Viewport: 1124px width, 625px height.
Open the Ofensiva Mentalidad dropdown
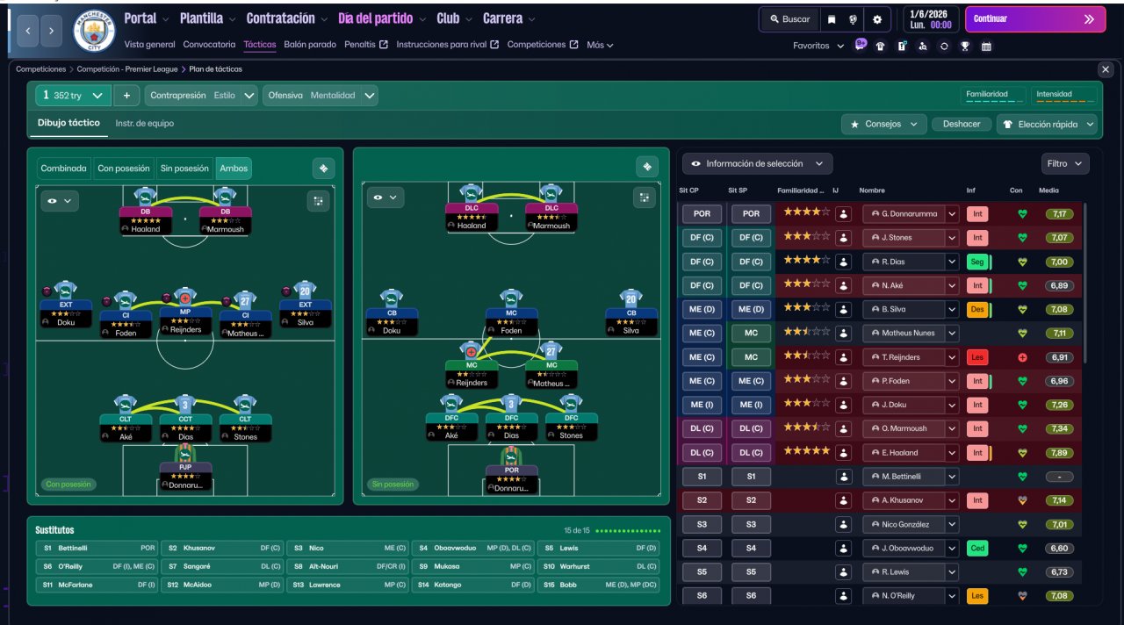coord(321,96)
